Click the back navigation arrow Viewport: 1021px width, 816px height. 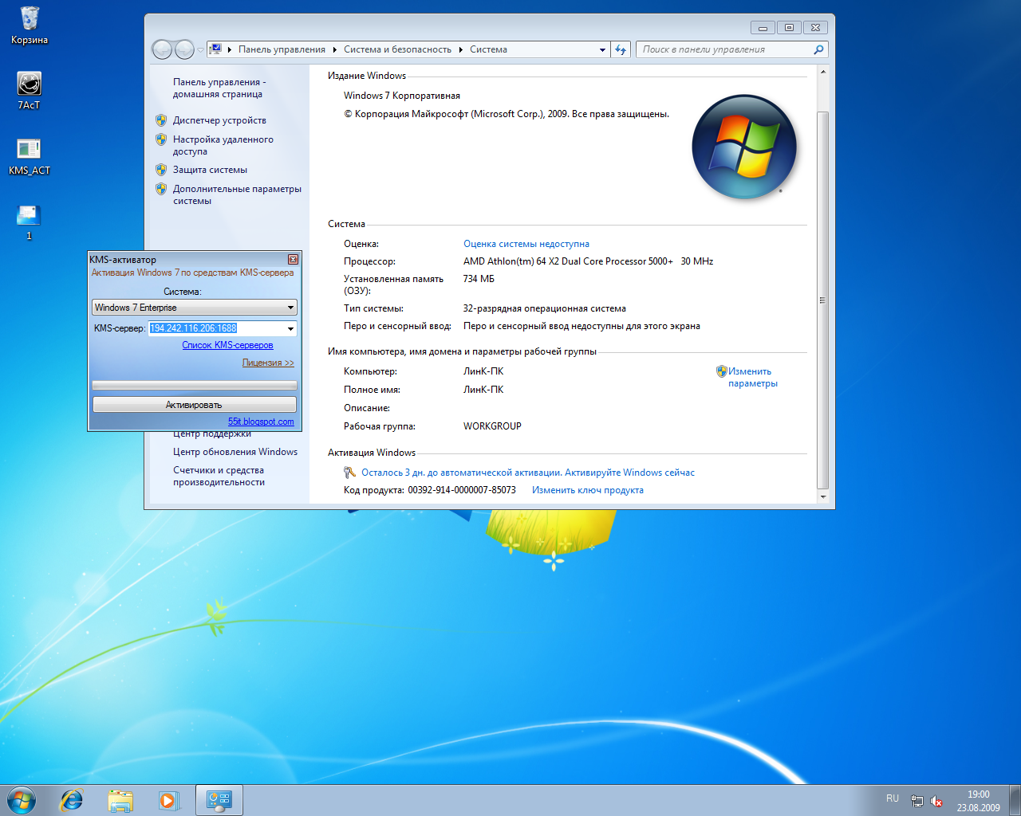(x=162, y=49)
